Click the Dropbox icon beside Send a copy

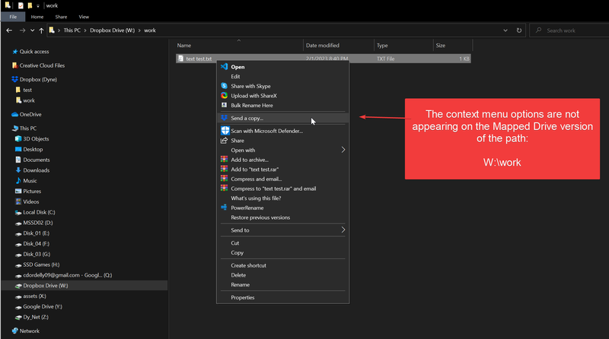(224, 118)
